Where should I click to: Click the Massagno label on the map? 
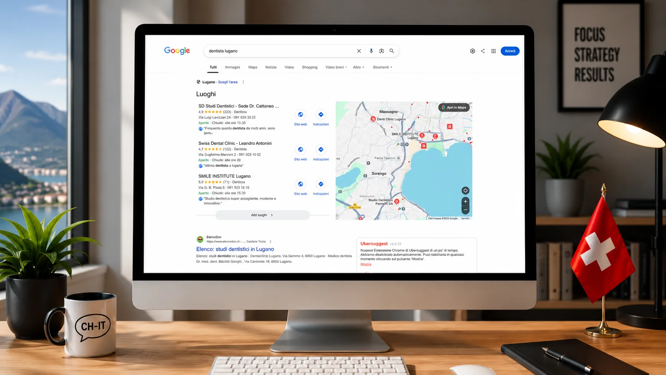[388, 112]
